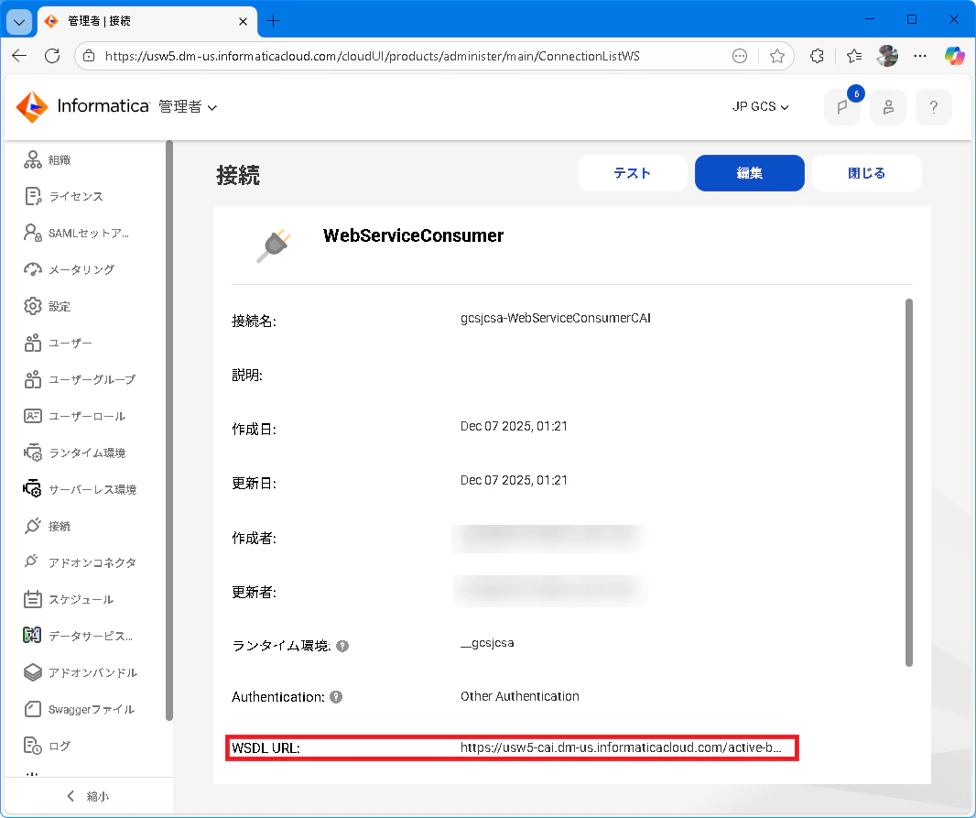Add page to favorites star icon
This screenshot has width=976, height=818.
click(x=776, y=56)
